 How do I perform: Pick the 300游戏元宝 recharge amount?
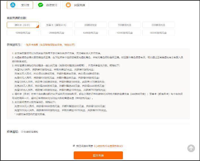(125, 25)
